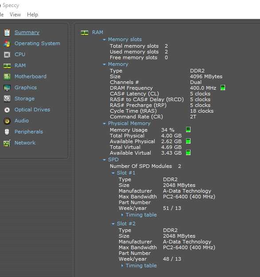This screenshot has width=260, height=277.
Task: Go to Operating System section
Action: point(37,43)
